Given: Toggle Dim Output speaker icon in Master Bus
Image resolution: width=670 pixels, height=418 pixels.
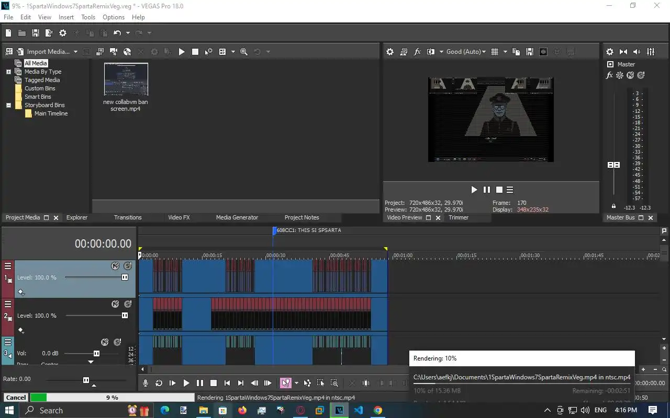Looking at the screenshot, I should (x=637, y=52).
